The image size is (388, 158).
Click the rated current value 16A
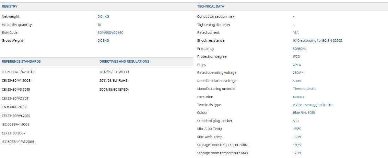(296, 33)
